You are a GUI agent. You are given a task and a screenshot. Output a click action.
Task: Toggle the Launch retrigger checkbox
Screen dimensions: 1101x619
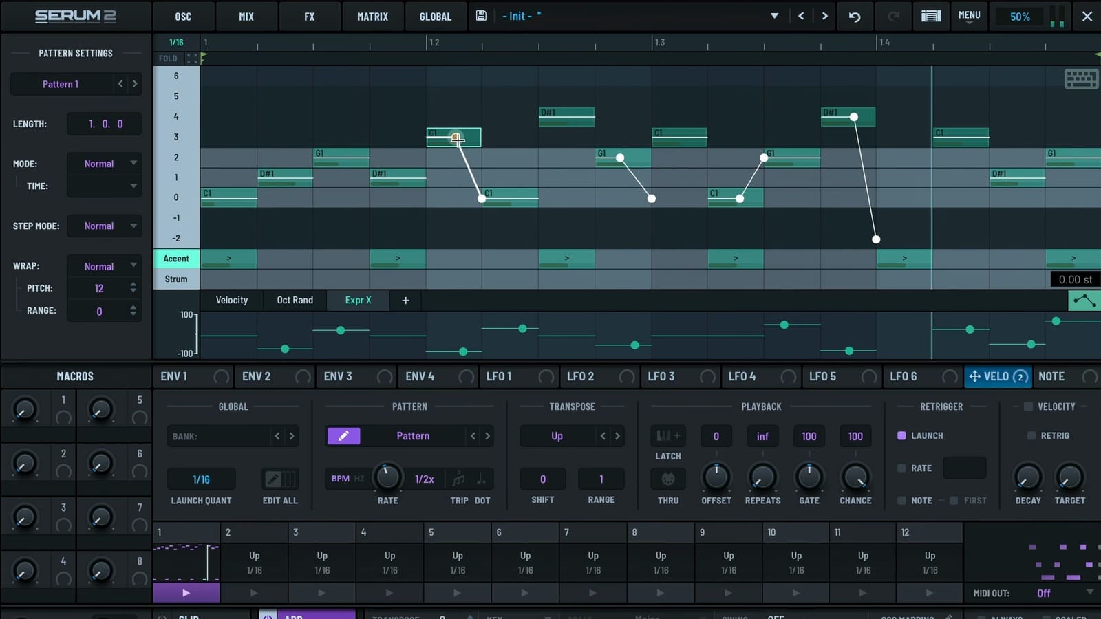coord(901,435)
